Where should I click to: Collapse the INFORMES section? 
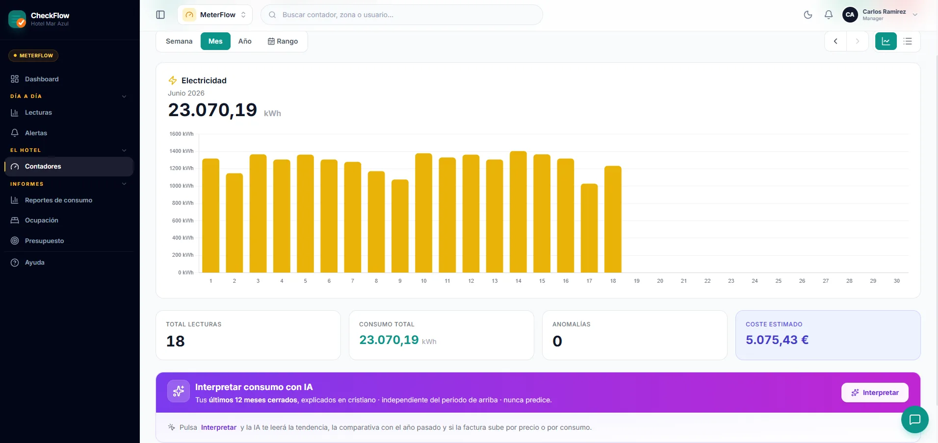69,184
